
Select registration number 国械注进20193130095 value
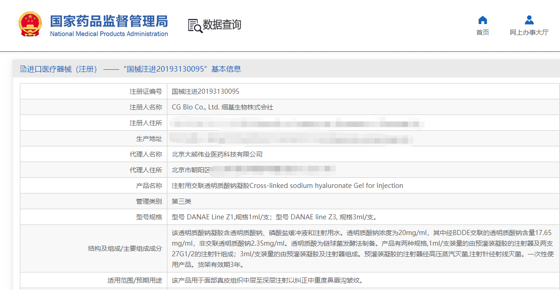pyautogui.click(x=206, y=91)
